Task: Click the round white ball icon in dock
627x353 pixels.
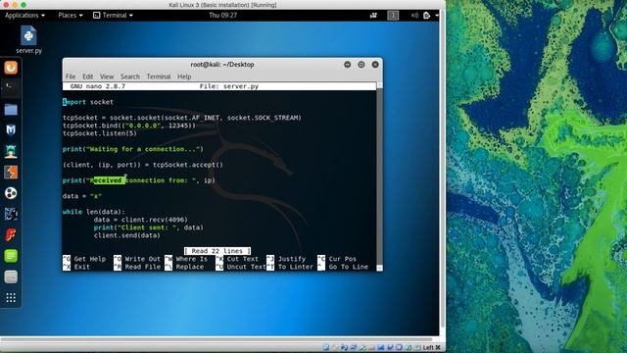Action: pos(11,193)
